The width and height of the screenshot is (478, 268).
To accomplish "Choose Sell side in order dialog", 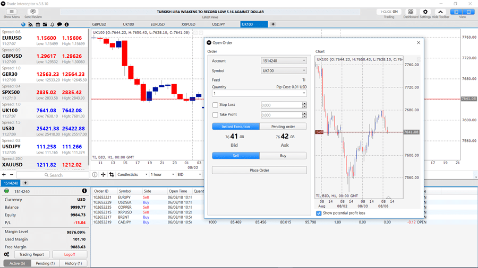I will point(236,156).
